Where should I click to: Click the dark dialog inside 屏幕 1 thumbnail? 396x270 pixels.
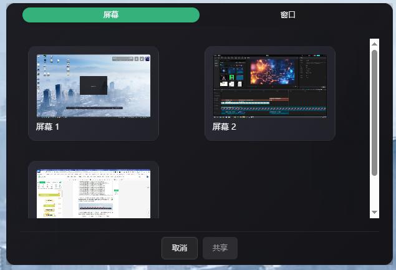94,85
